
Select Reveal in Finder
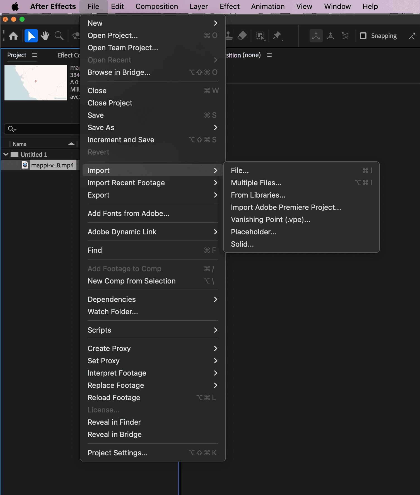tap(153, 422)
